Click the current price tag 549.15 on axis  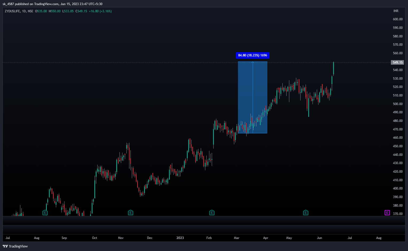coord(398,63)
